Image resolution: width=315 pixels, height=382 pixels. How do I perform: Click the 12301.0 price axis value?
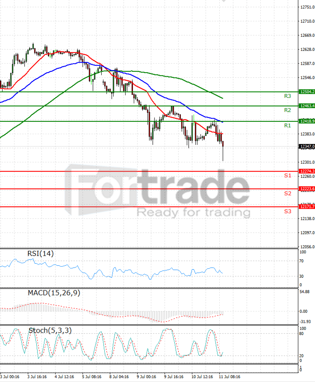click(x=307, y=162)
